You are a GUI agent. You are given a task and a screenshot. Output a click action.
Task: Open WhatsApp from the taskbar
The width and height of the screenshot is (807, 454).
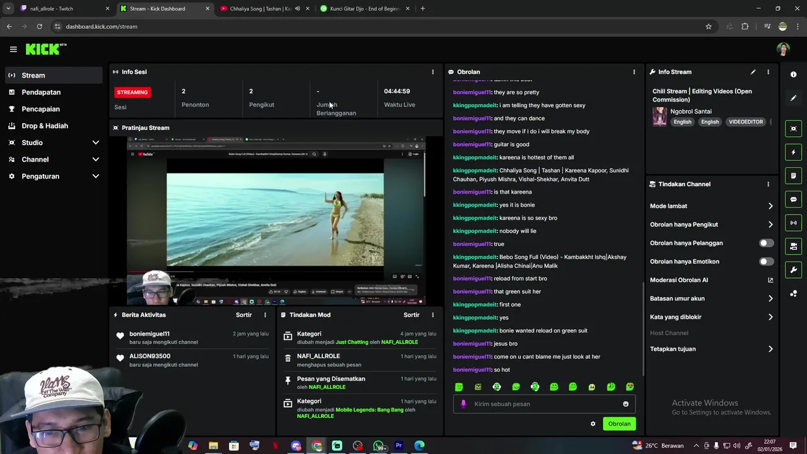pos(378,446)
